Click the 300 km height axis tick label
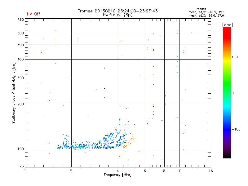 [20, 78]
